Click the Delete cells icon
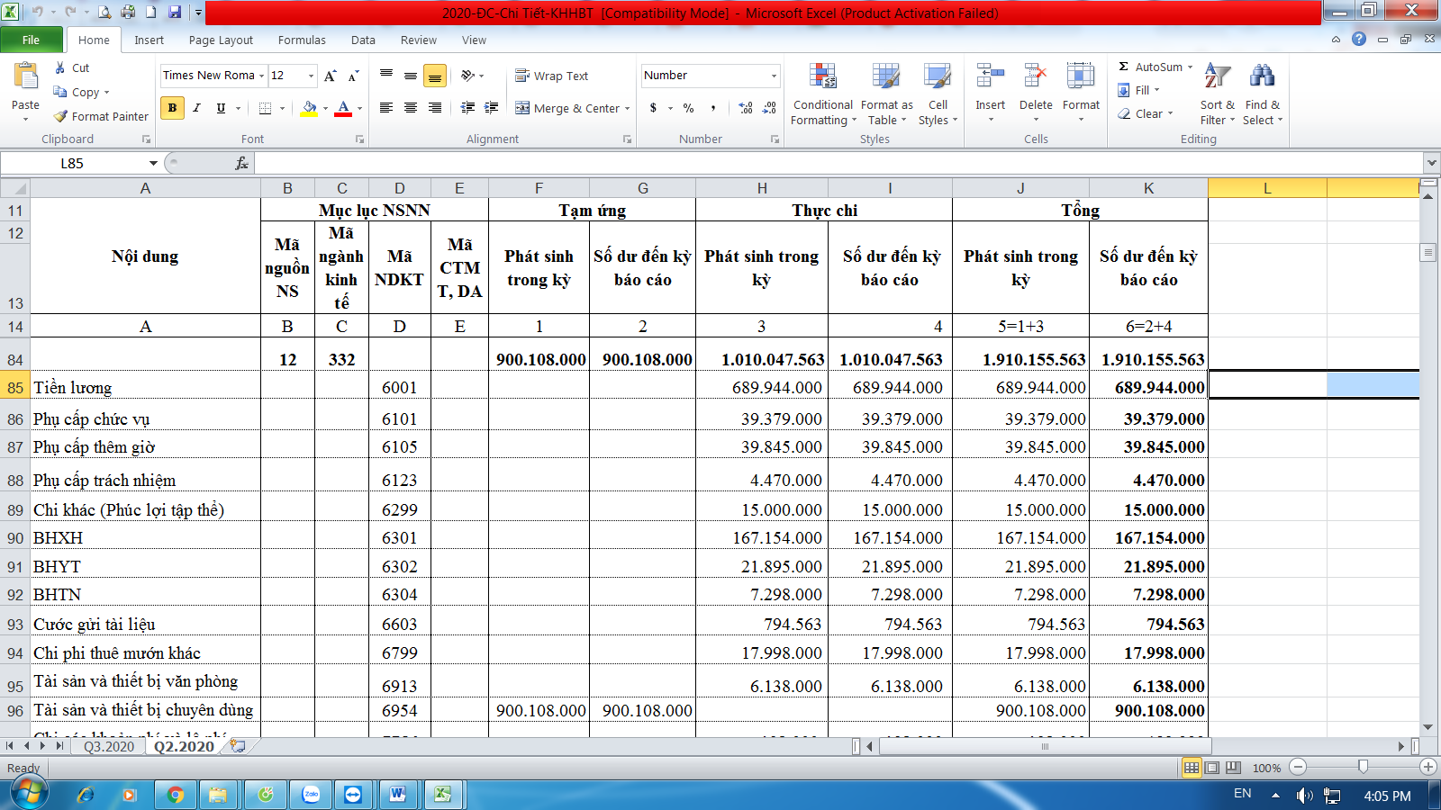Image resolution: width=1441 pixels, height=810 pixels. point(1036,76)
